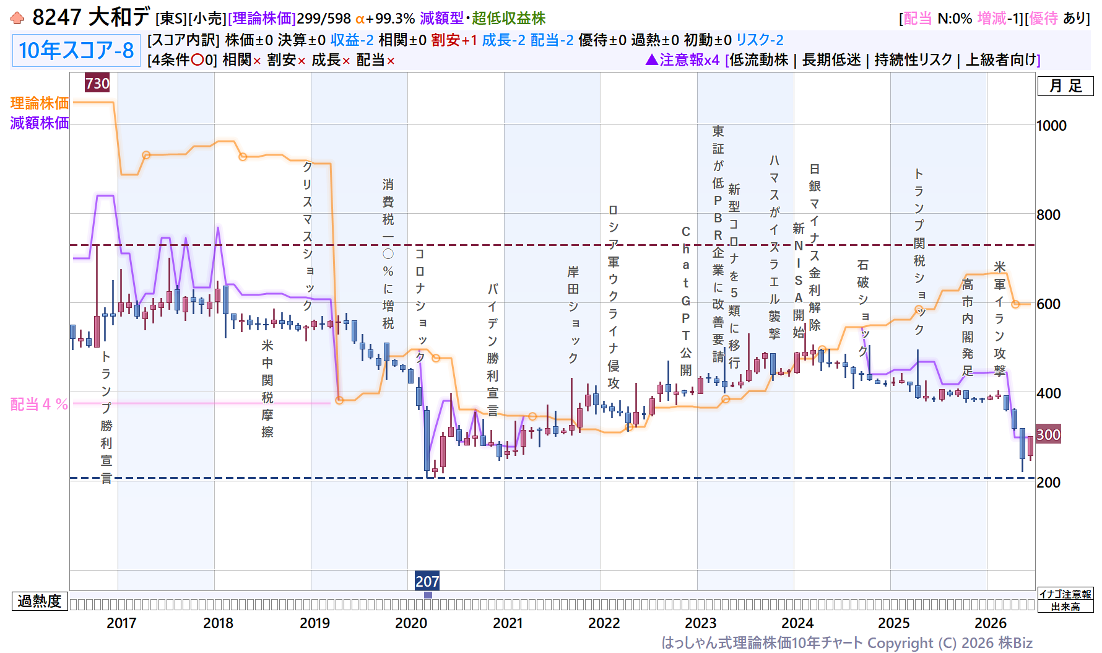Click the 成長× condition mark
Viewport: 1102px width, 653px height.
click(x=331, y=60)
